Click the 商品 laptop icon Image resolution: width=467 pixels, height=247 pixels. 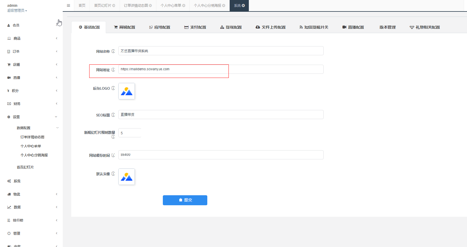click(9, 39)
